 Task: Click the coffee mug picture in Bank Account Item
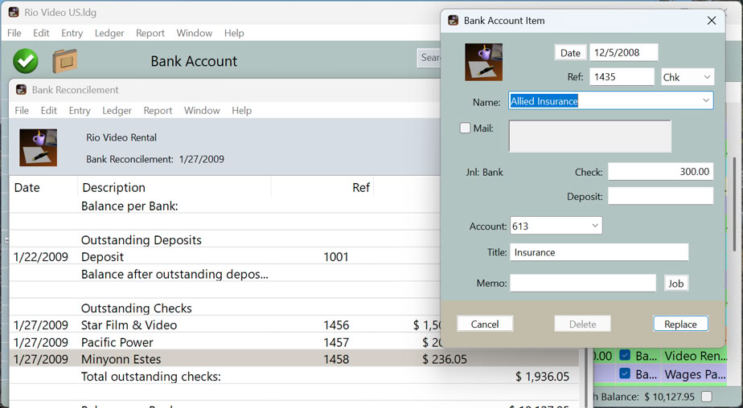(x=483, y=62)
